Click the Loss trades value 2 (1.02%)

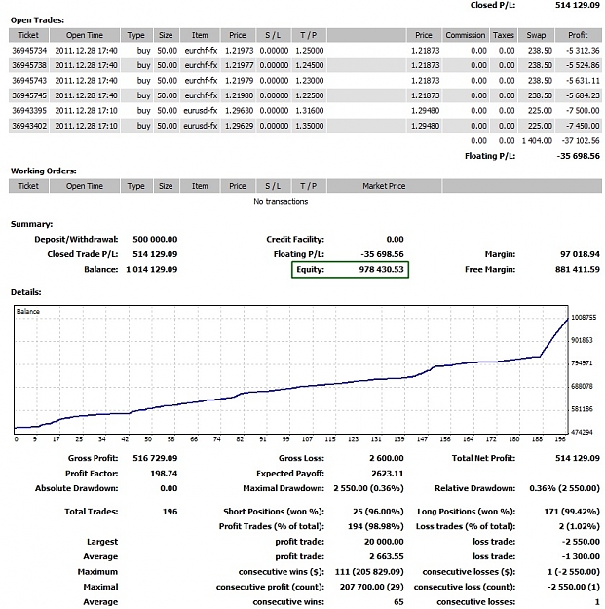580,526
